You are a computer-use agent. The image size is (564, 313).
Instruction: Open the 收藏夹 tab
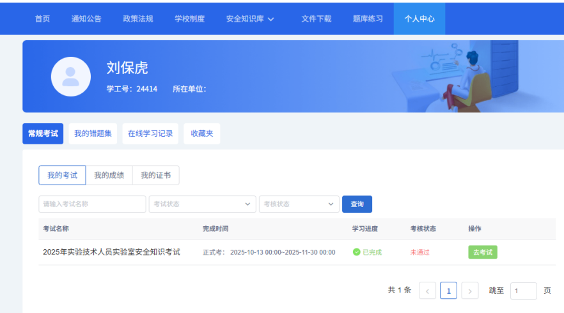pos(201,134)
